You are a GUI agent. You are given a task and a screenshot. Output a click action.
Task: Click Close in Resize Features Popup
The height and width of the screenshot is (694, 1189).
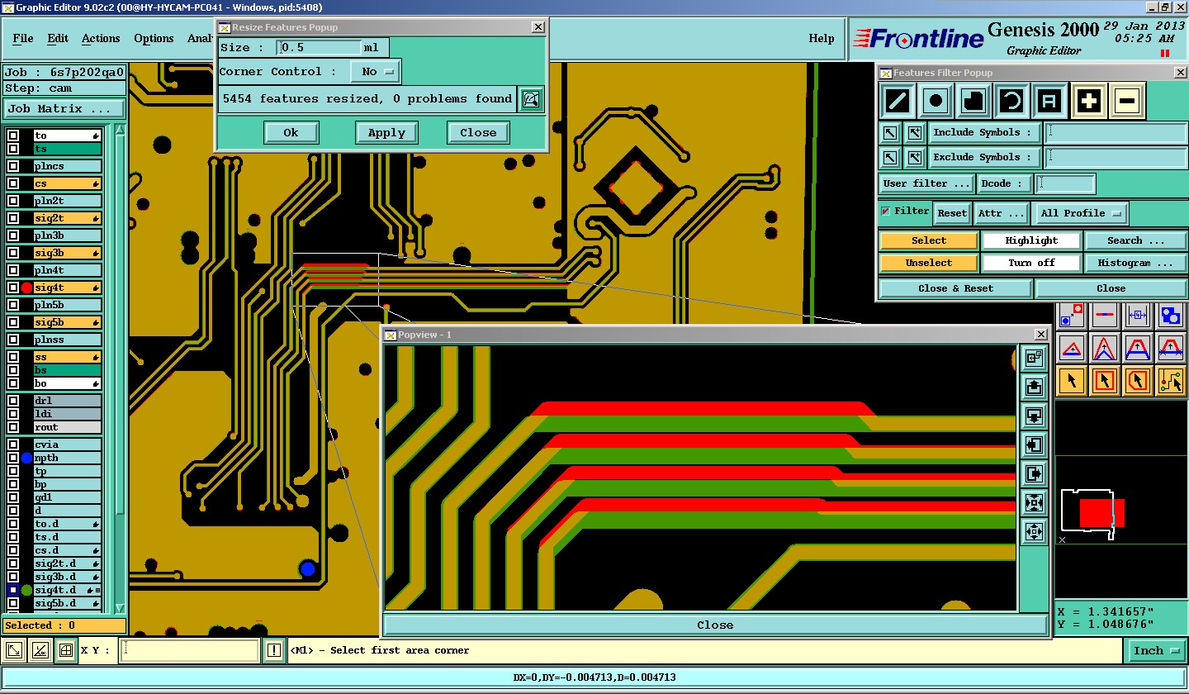478,132
